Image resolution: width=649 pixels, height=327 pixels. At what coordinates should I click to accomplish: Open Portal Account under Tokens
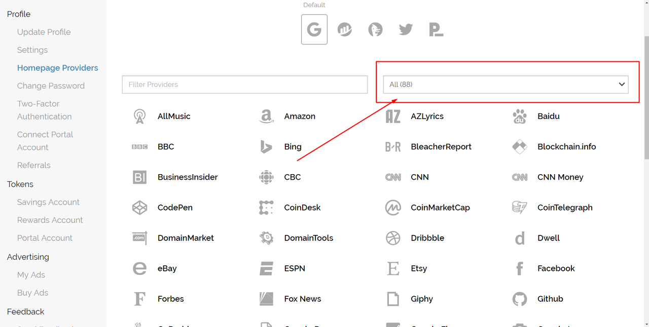pyautogui.click(x=45, y=238)
